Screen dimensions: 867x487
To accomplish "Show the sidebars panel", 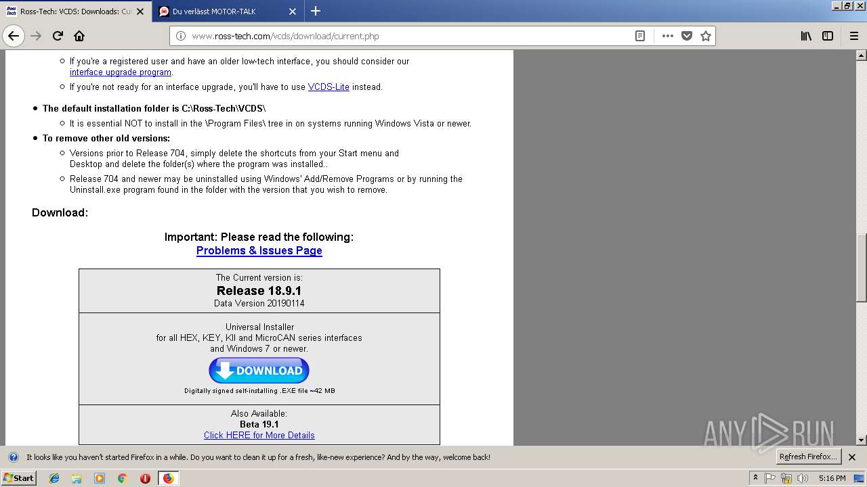I will tap(828, 36).
